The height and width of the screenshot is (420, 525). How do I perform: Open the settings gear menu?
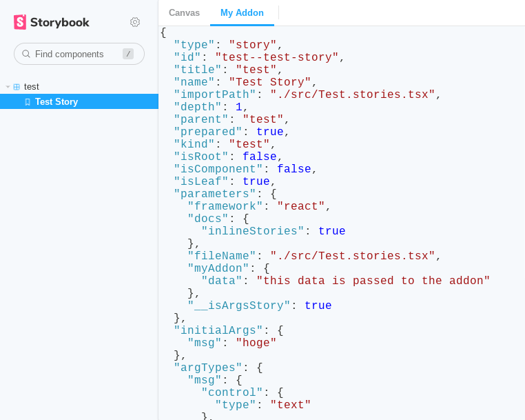point(135,22)
